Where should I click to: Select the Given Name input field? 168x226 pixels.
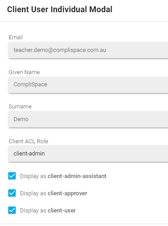pos(88,85)
